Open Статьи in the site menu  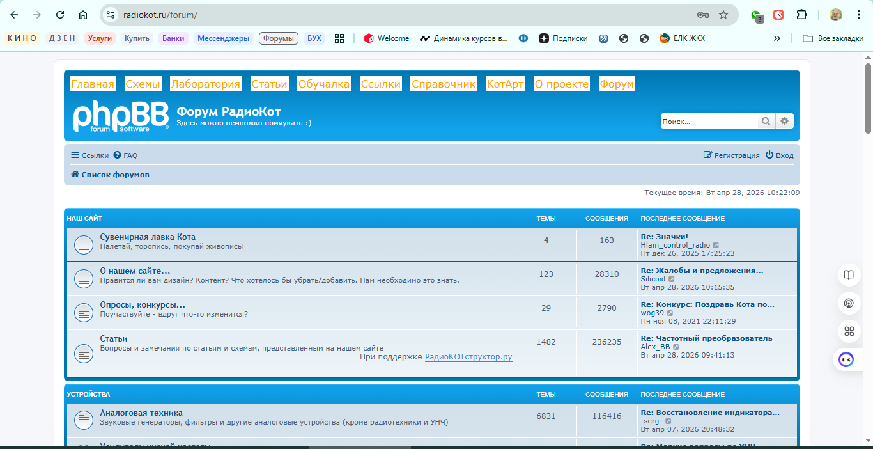click(x=269, y=84)
